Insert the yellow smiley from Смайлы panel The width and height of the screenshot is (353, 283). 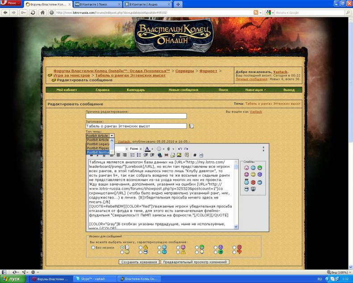click(253, 174)
